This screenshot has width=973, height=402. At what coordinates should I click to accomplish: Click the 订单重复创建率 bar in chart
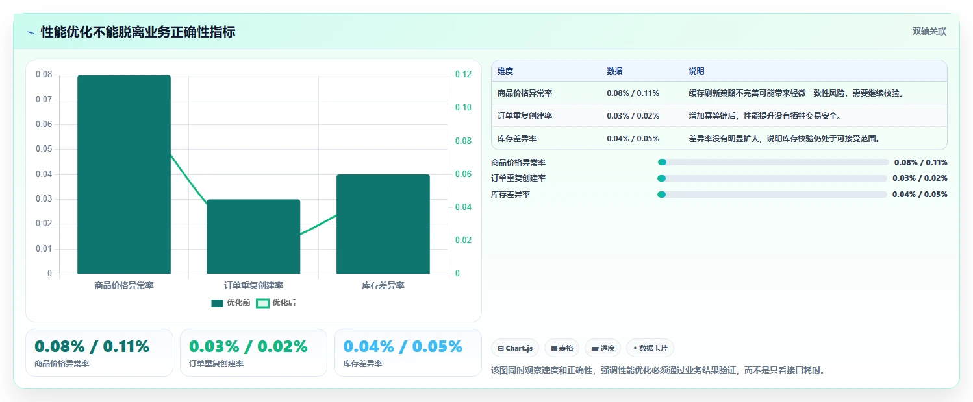coord(253,237)
